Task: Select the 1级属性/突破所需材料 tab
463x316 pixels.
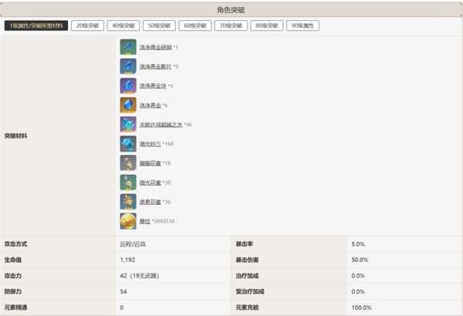Action: pyautogui.click(x=35, y=25)
